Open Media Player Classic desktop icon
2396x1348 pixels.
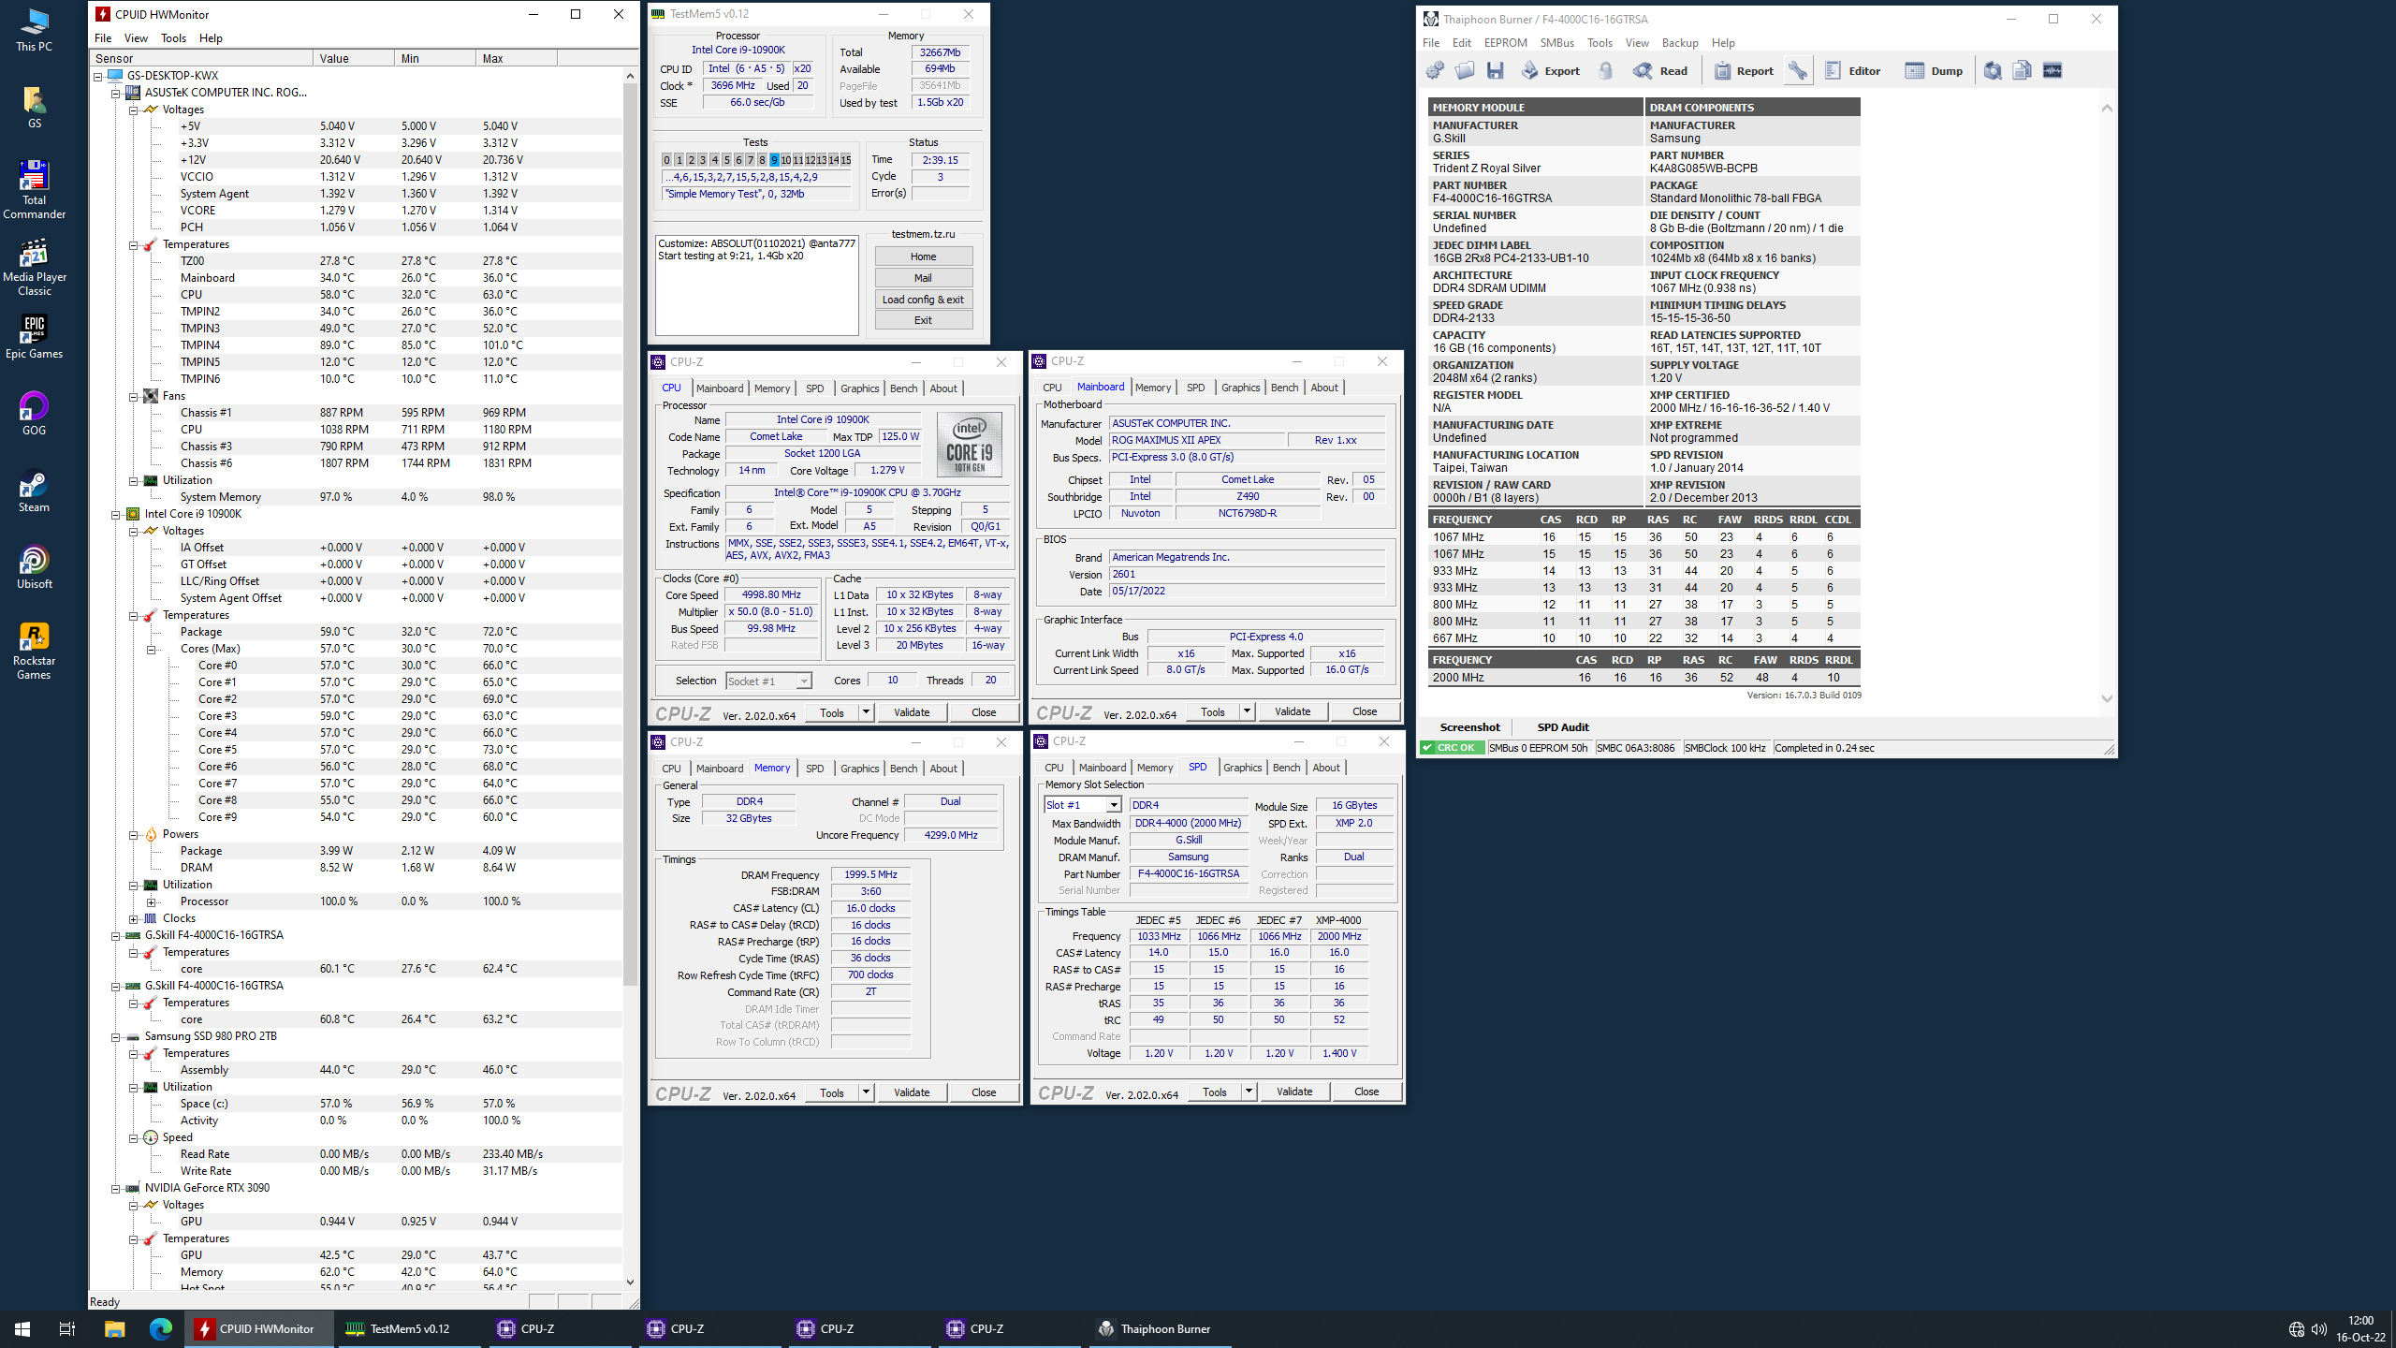(34, 267)
